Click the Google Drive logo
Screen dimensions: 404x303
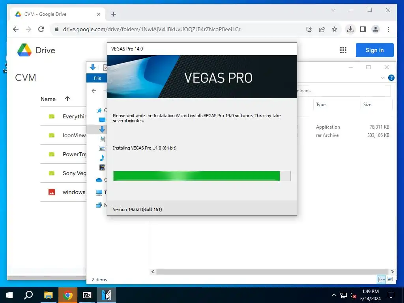click(x=36, y=50)
